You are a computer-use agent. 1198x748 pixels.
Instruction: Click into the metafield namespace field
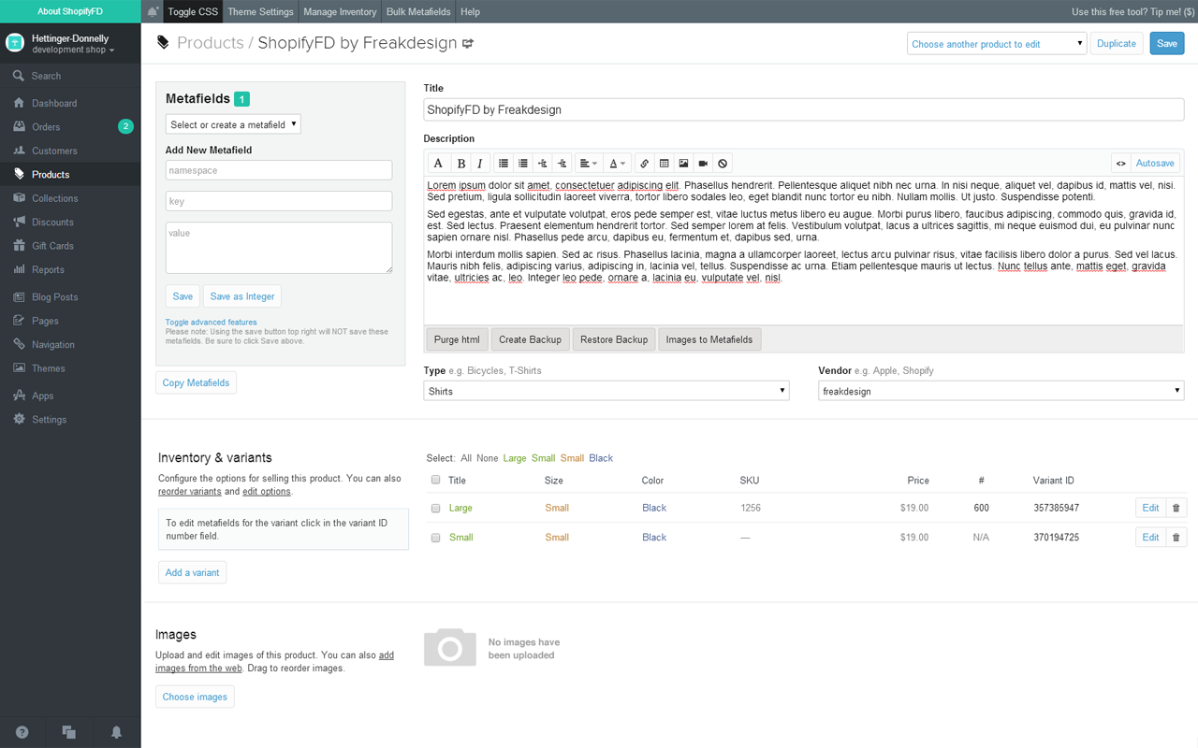pyautogui.click(x=279, y=170)
